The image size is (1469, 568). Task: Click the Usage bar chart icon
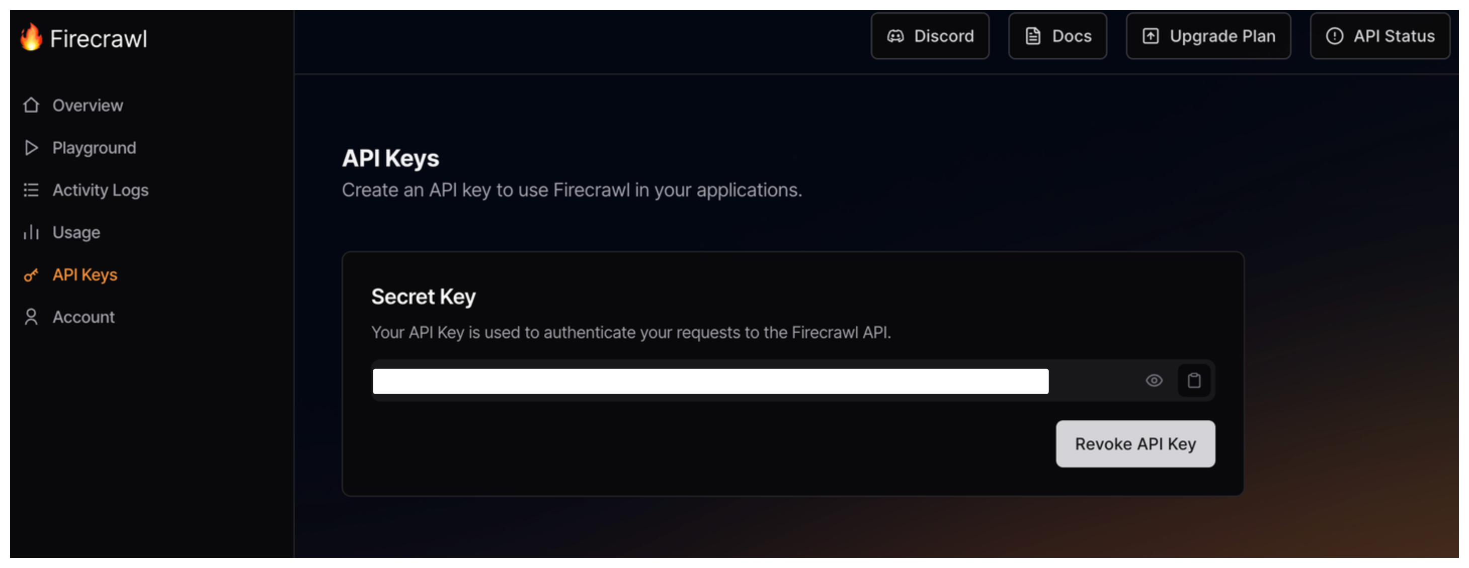[31, 232]
